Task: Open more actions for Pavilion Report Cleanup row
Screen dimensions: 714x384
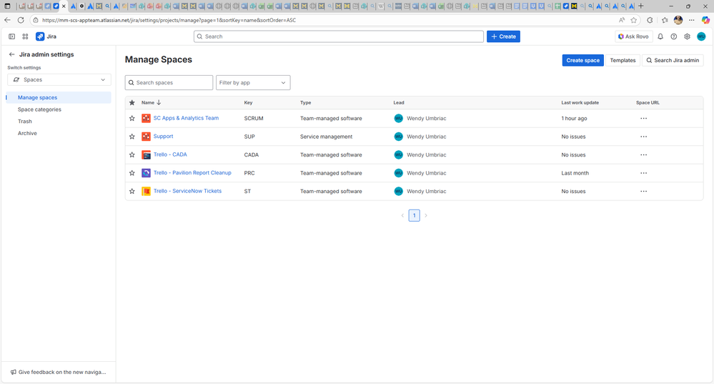Action: pos(643,173)
